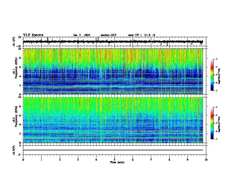
Task: Click the -5 tick on ch.3(V) axis
Action: pos(19,155)
